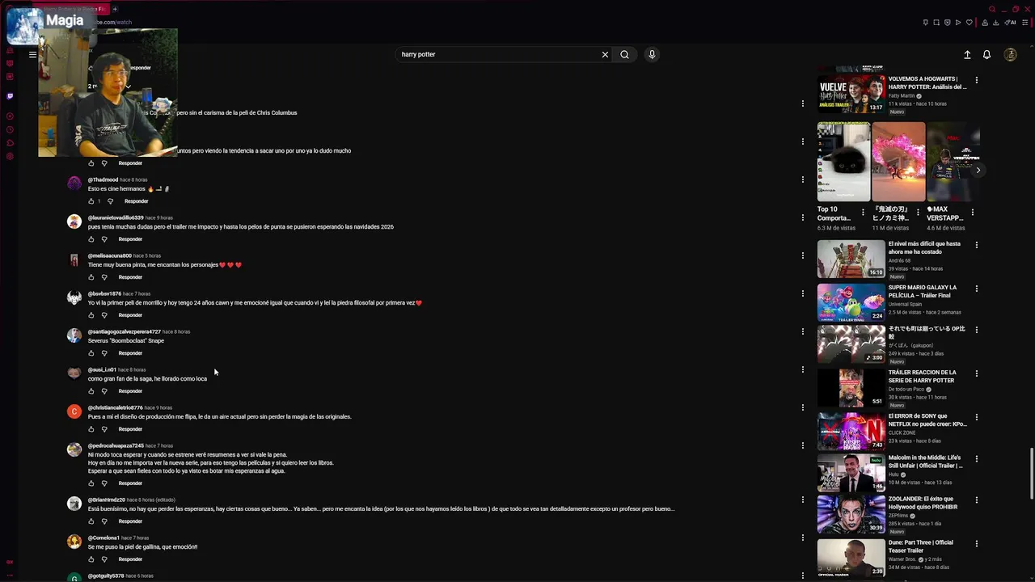Open TRÁILER REACCION DE LA SERIE video title
1035x582 pixels.
[922, 376]
